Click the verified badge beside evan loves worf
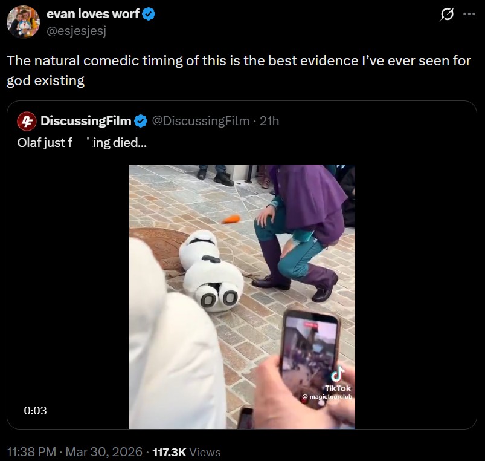485x461 pixels. (149, 15)
